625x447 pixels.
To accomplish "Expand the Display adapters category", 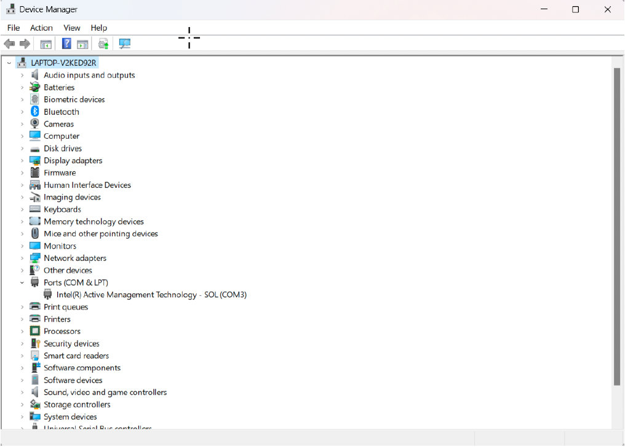I will pyautogui.click(x=22, y=161).
